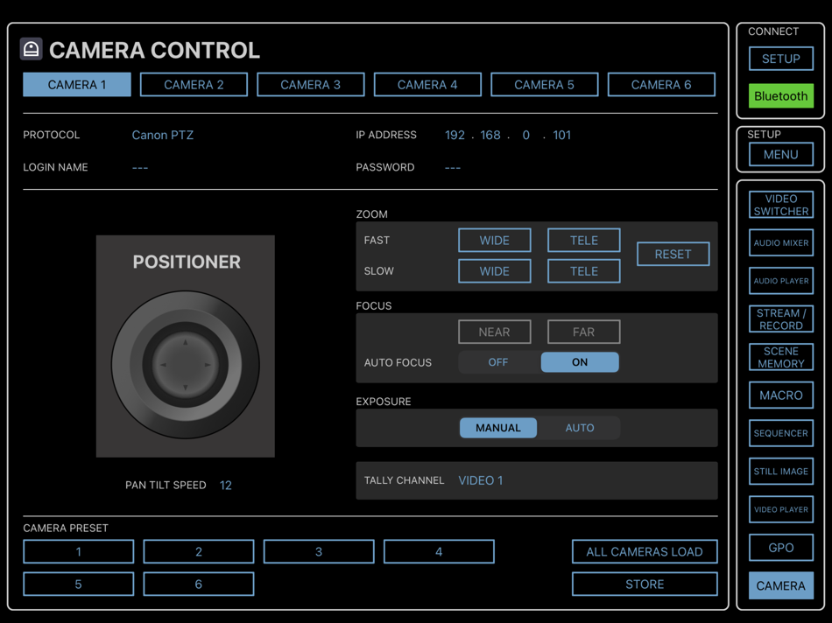Open the SETUP MENU button
The image size is (832, 623).
(x=781, y=154)
